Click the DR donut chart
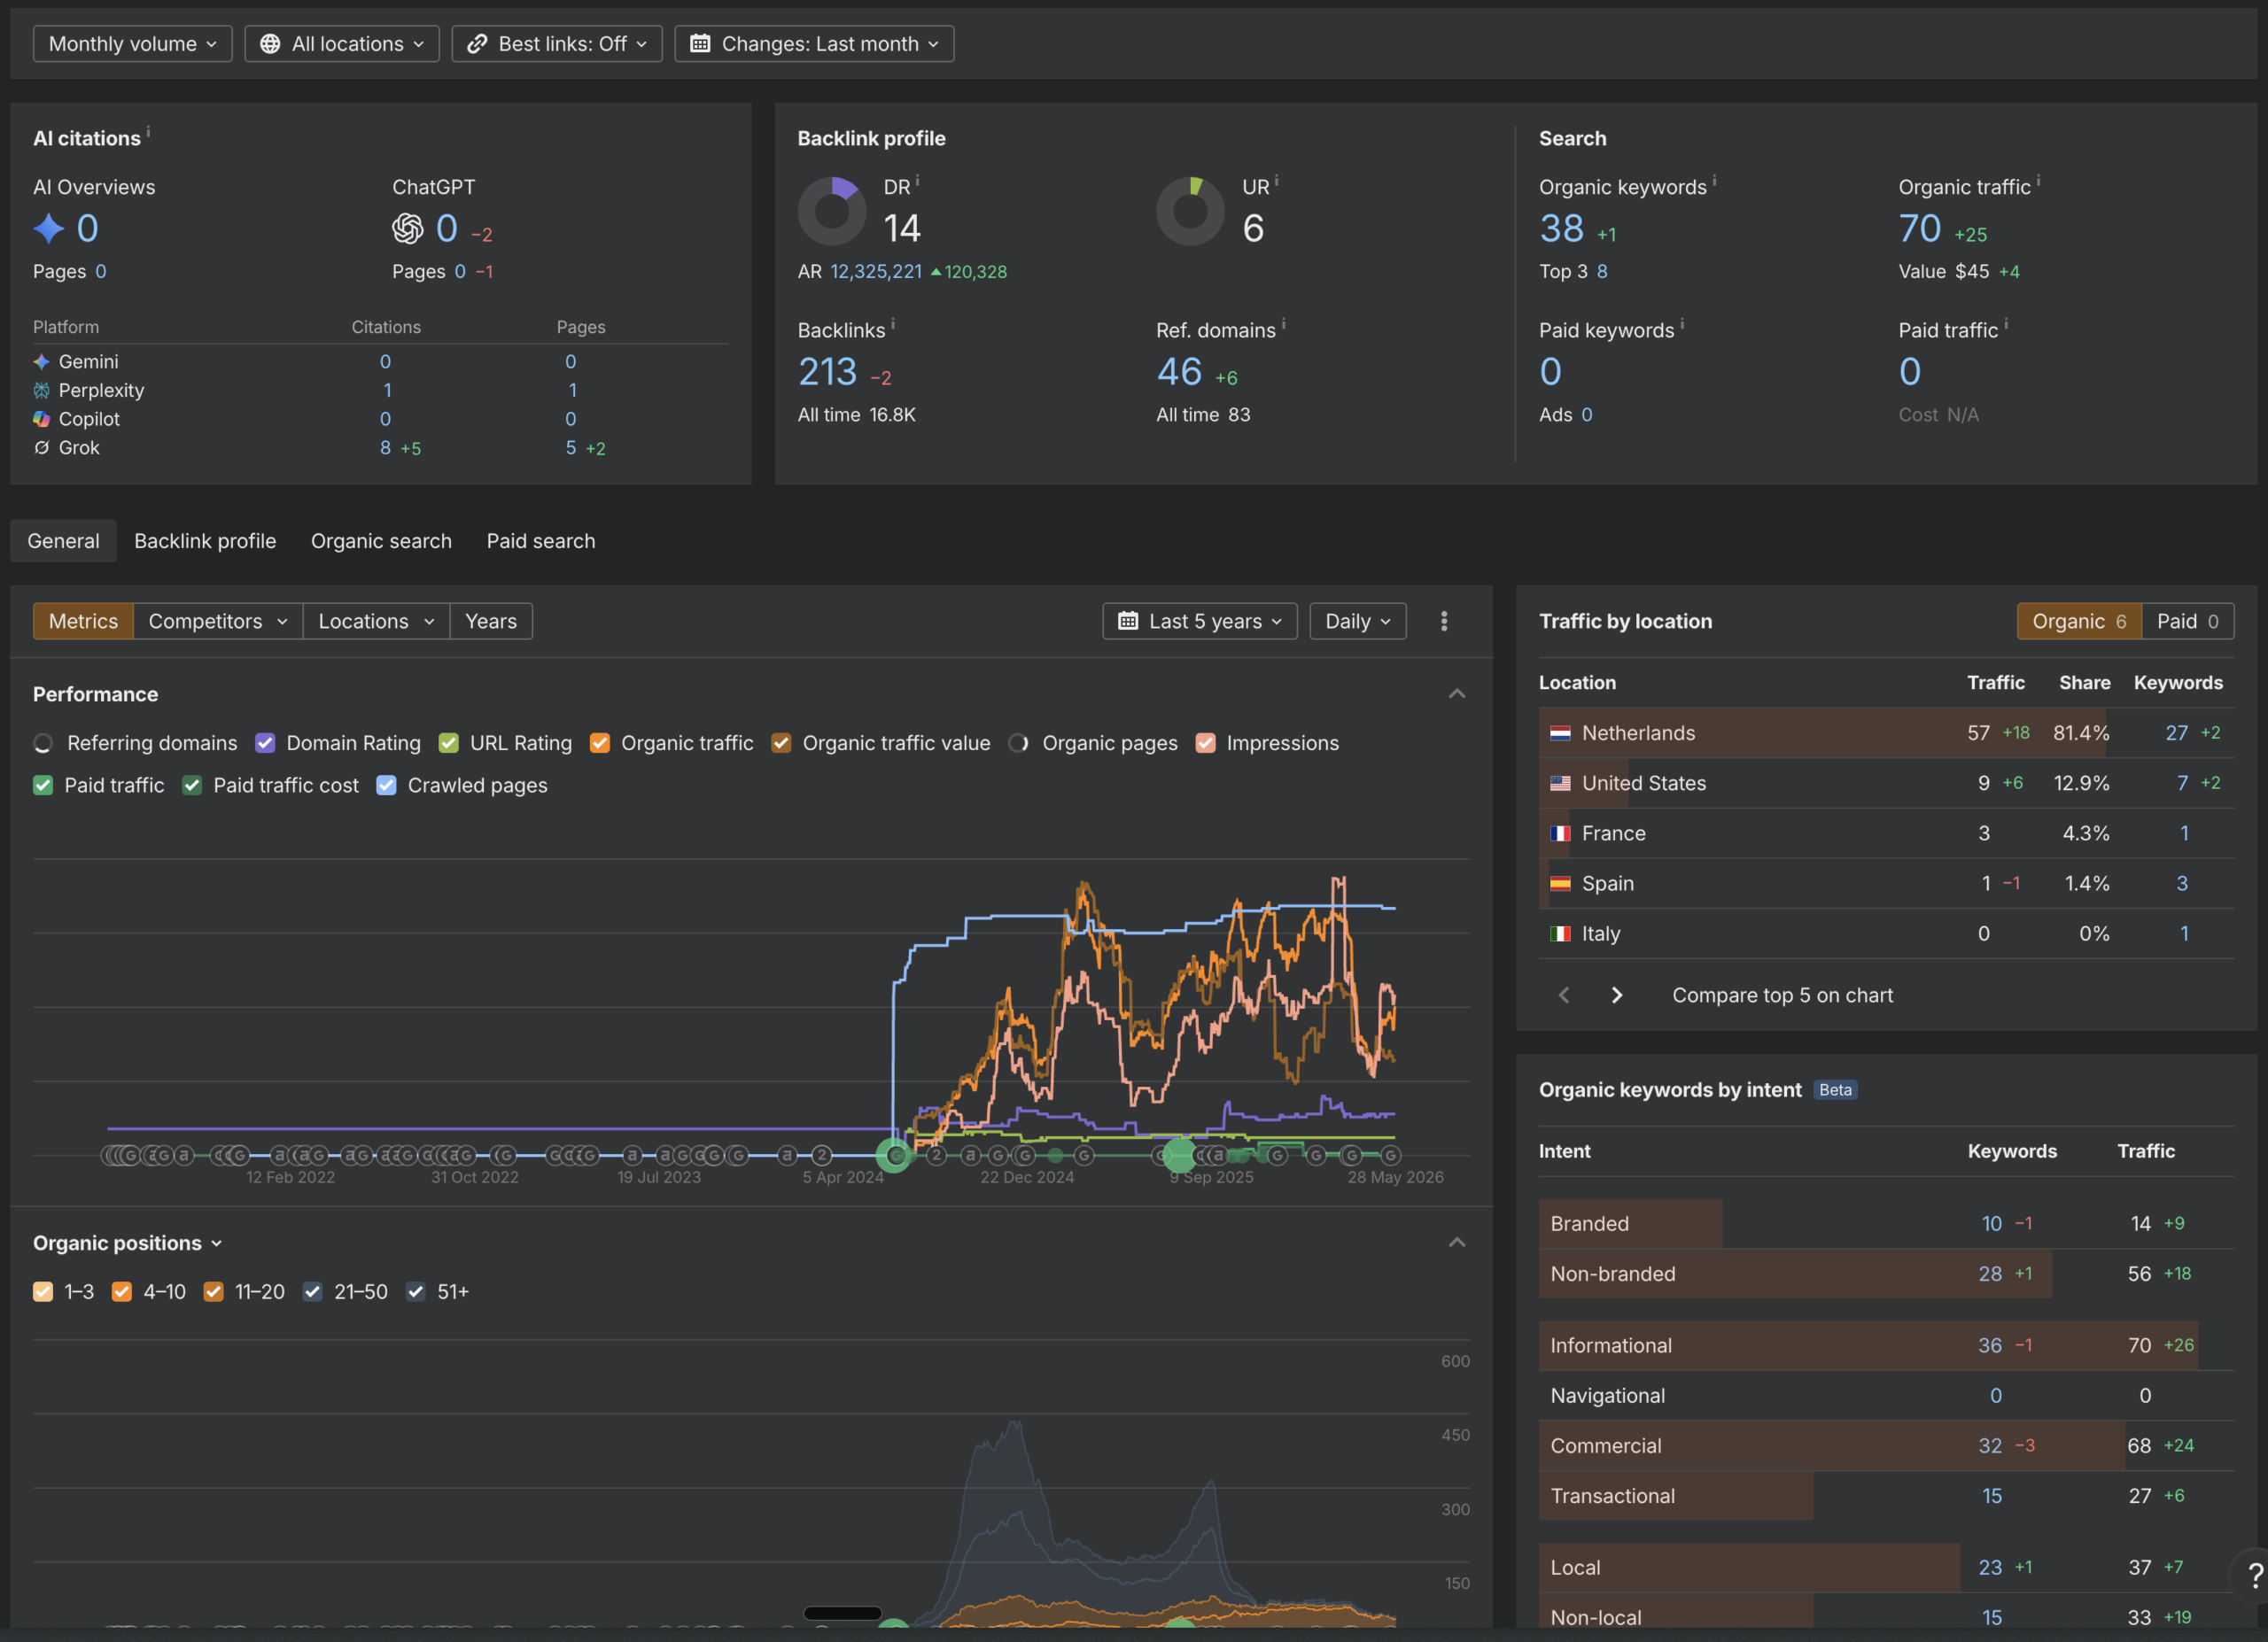Screen dimensions: 2268x1642 click(831, 211)
